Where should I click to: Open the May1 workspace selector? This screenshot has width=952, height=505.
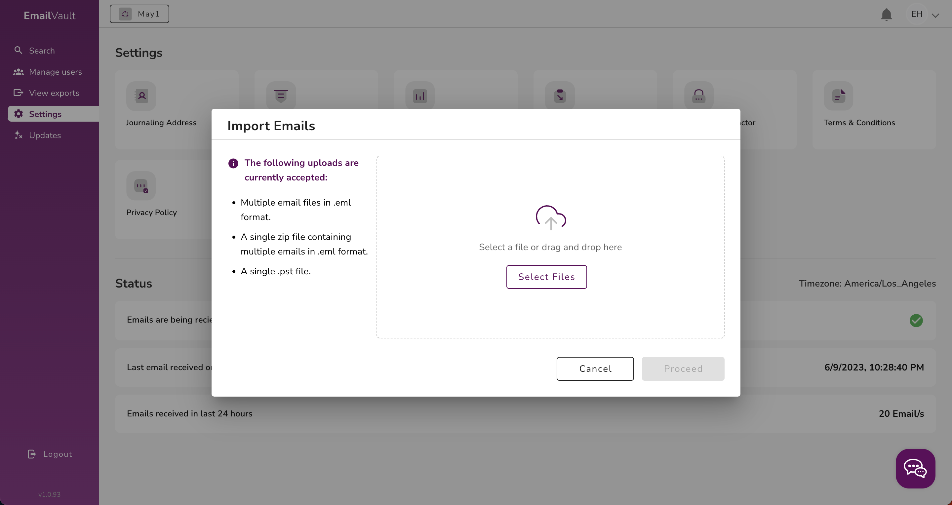pyautogui.click(x=139, y=14)
